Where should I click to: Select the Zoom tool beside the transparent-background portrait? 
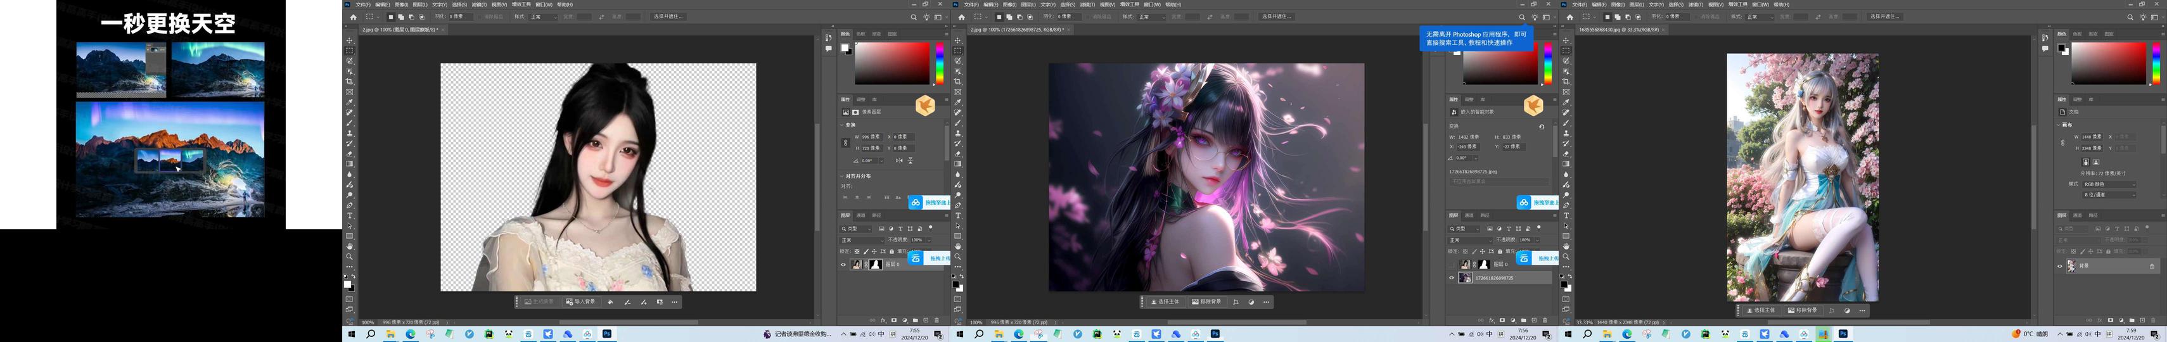[x=350, y=257]
